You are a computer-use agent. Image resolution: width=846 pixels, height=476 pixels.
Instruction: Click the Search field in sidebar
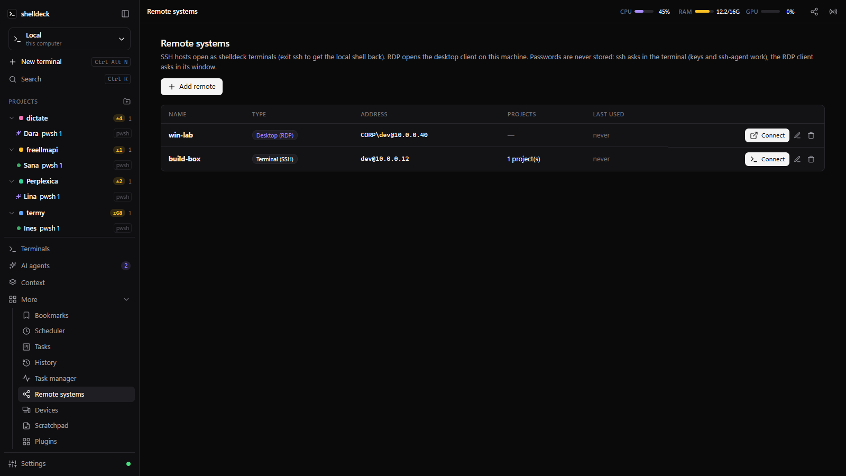click(69, 79)
